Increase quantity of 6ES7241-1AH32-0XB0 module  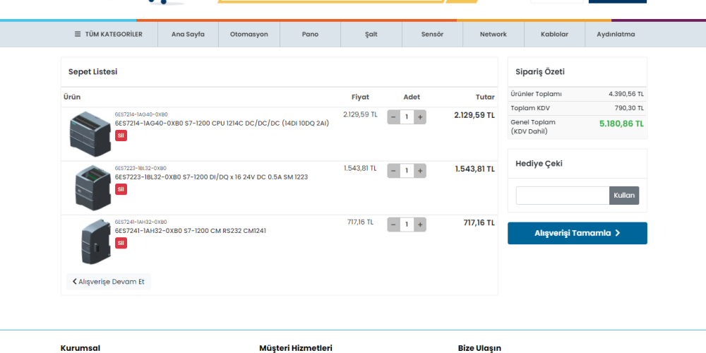[x=420, y=225]
